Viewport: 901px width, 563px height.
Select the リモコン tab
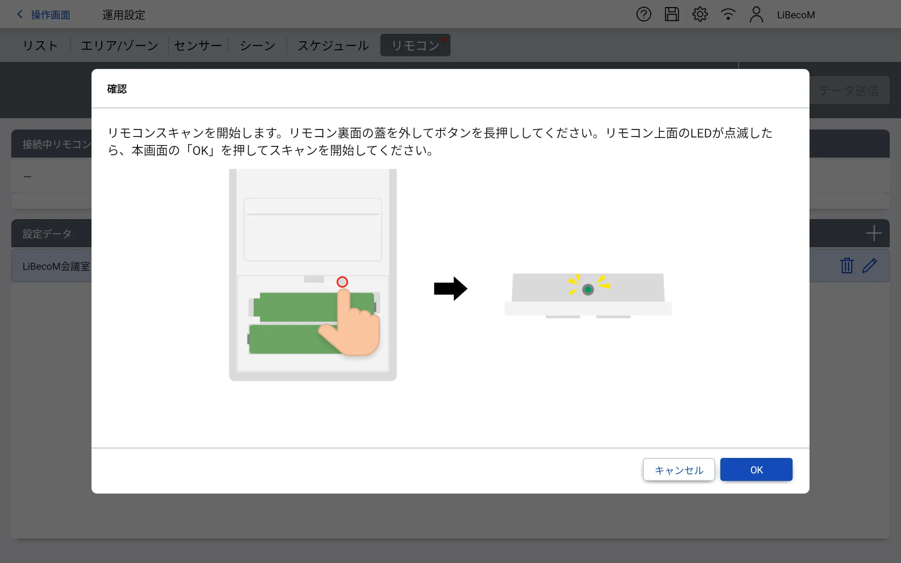[x=415, y=46]
